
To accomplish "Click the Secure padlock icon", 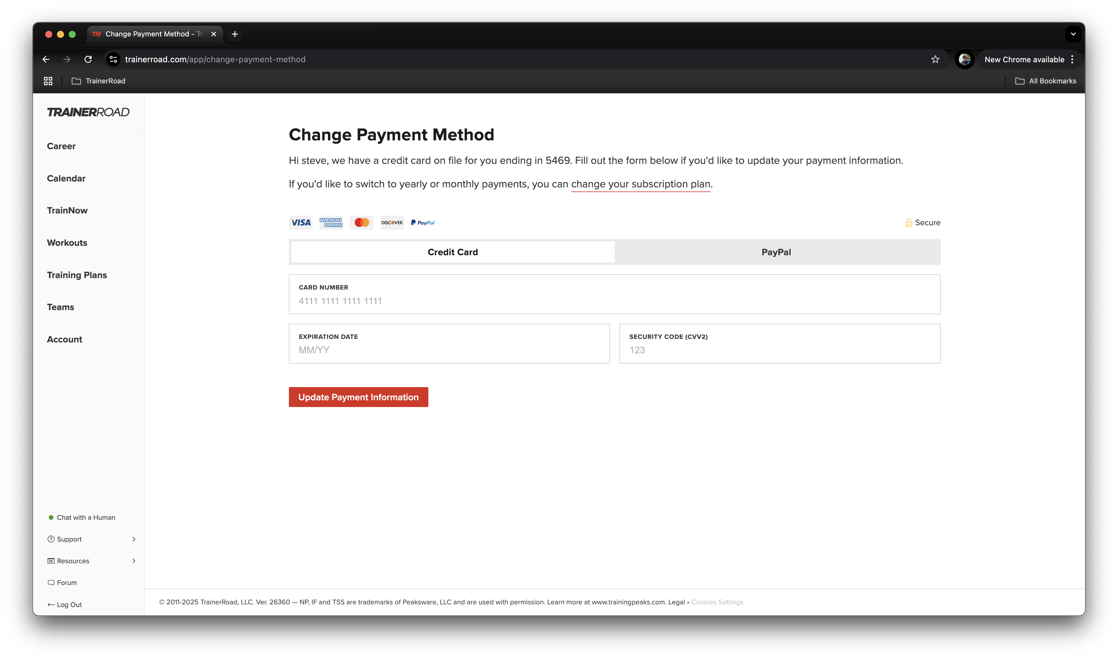I will [x=909, y=223].
